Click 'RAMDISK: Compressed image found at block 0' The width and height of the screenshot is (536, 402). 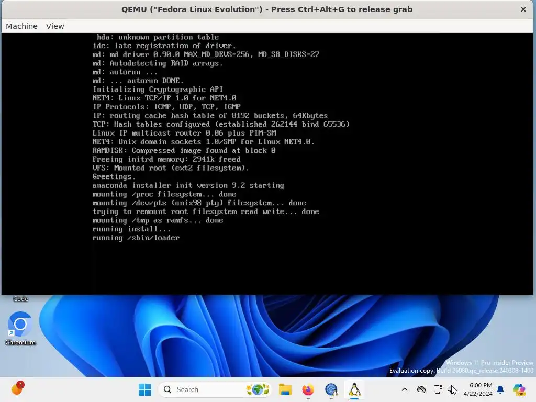[184, 150]
